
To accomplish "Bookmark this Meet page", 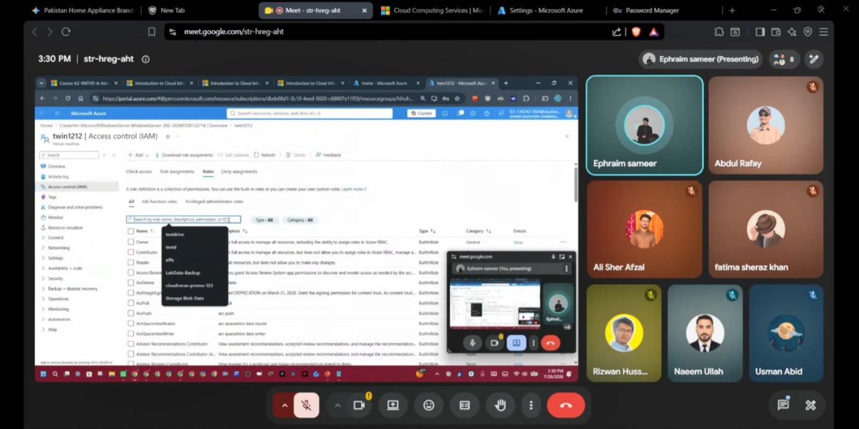I will tap(151, 32).
